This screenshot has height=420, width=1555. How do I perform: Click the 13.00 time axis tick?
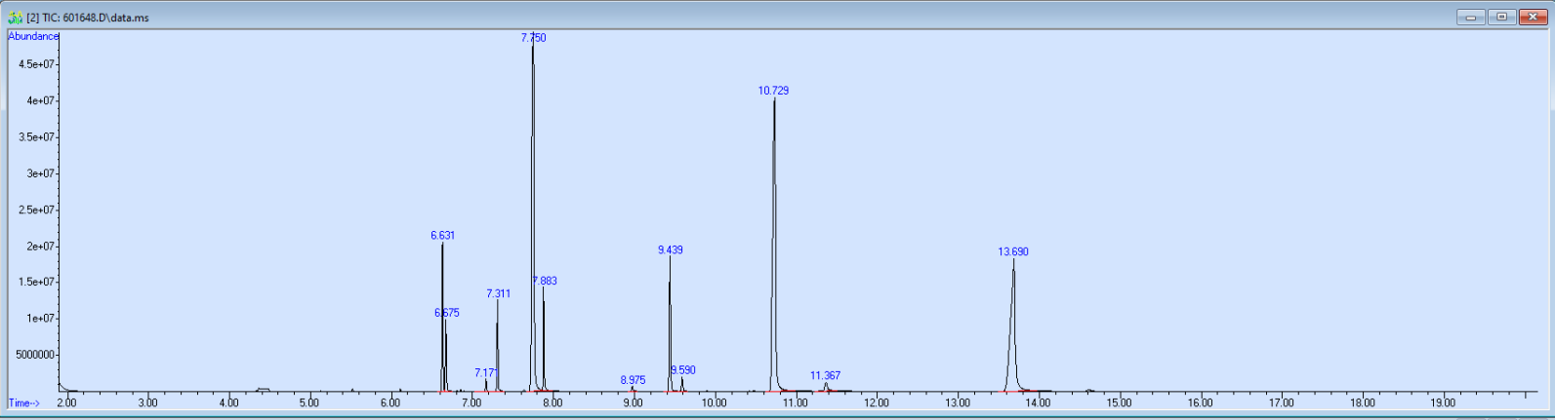point(957,402)
